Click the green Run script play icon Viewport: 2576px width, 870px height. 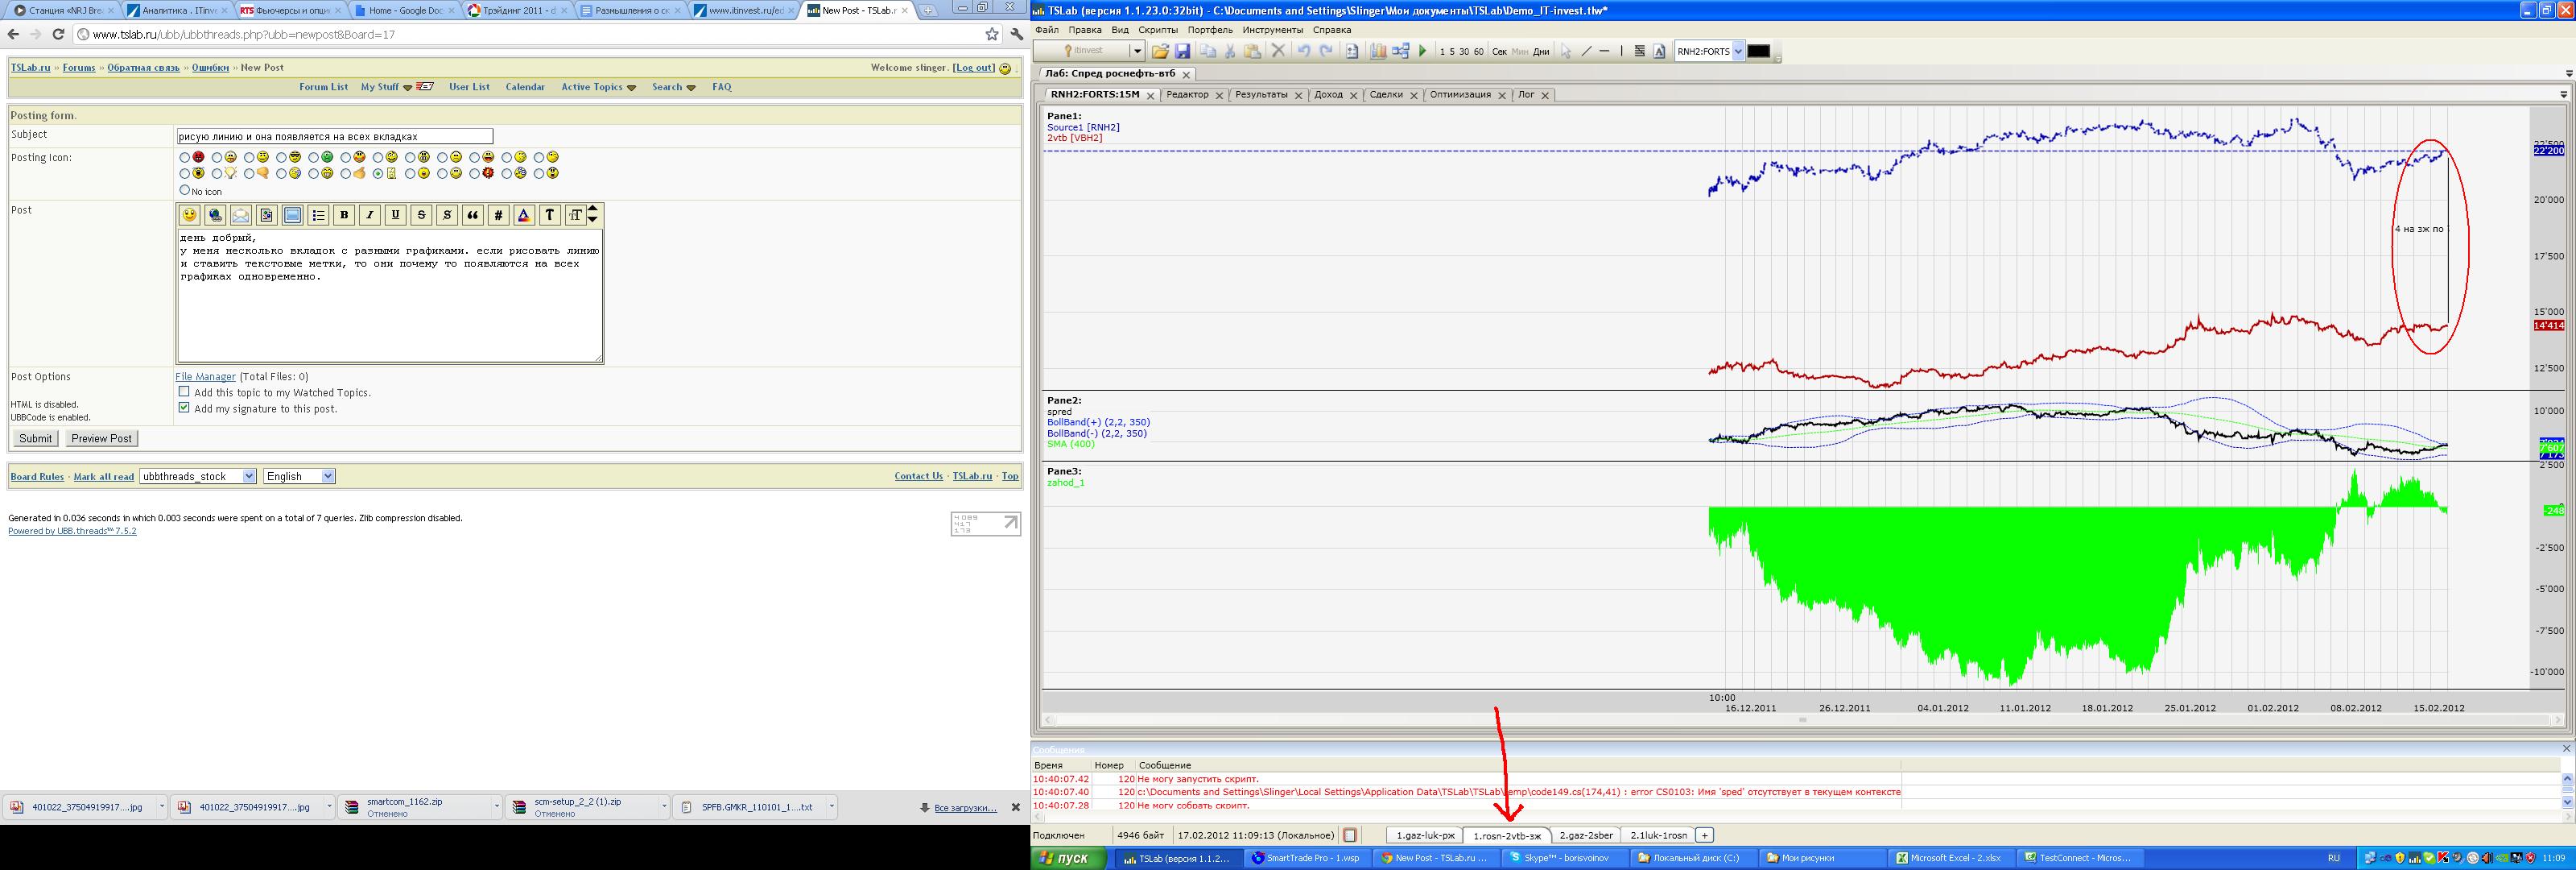(1422, 51)
